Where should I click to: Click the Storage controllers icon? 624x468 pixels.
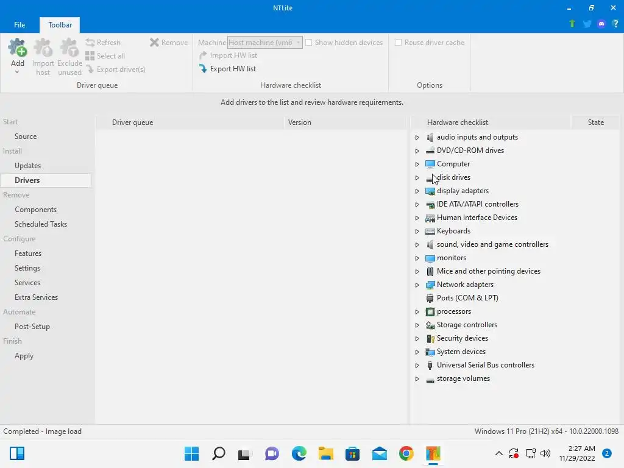click(x=430, y=325)
